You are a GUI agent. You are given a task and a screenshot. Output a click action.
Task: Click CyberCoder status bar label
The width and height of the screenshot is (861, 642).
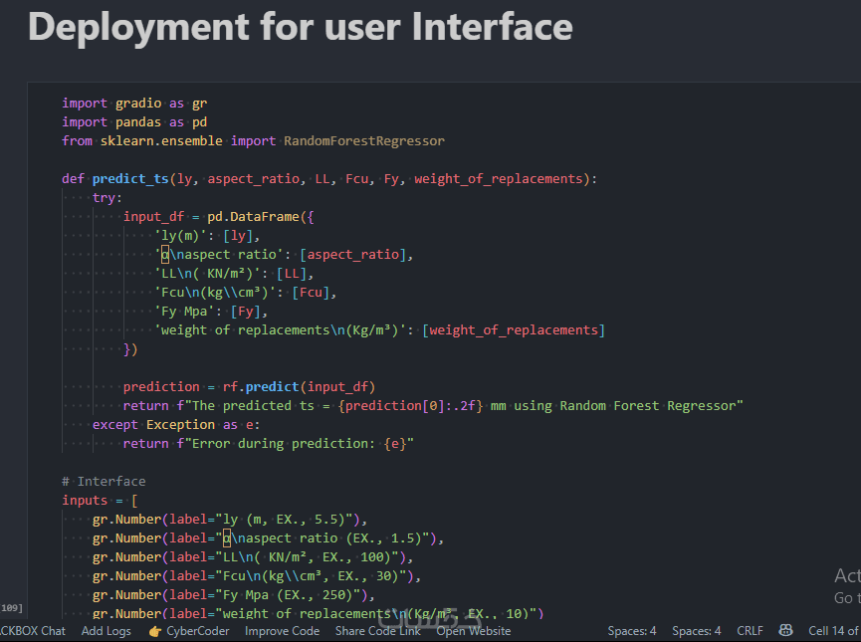(198, 631)
